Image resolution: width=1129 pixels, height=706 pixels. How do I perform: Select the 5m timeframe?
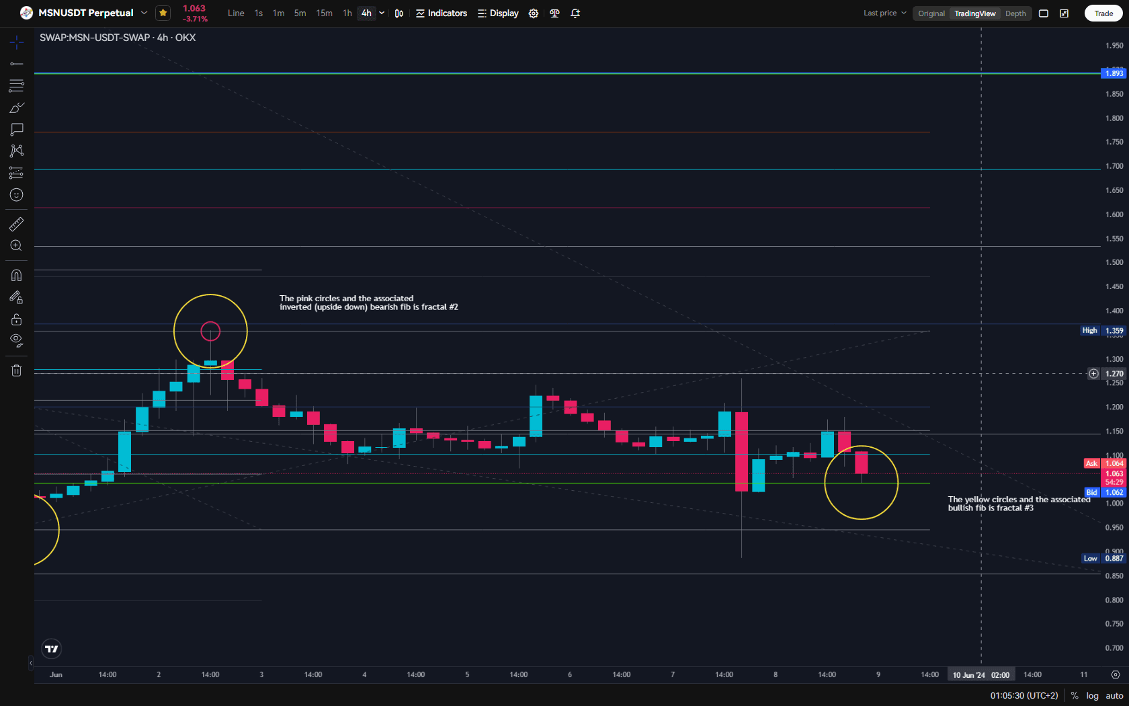[x=300, y=13]
